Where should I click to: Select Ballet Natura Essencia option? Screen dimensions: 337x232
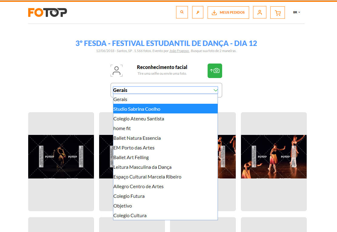point(165,138)
